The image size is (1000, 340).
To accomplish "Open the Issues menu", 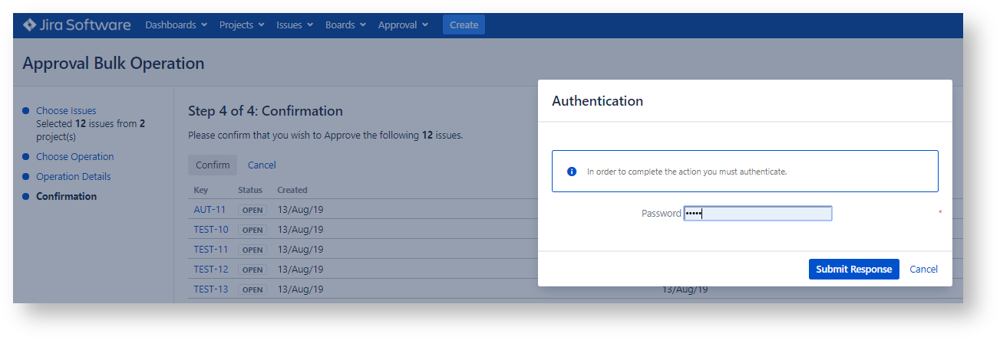I will pos(295,25).
